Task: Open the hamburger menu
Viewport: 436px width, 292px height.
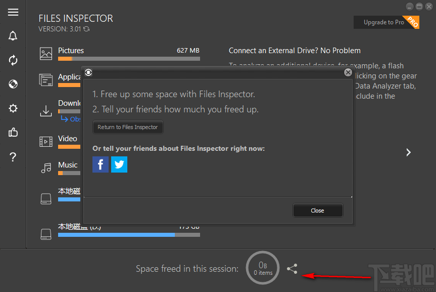Action: click(13, 12)
